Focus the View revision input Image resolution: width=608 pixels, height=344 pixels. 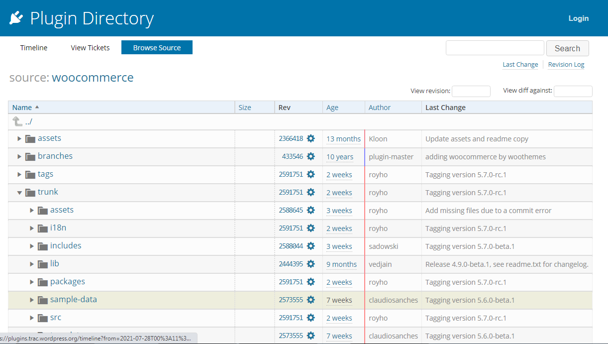(x=471, y=91)
